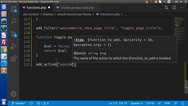Screen dimensions: 188x106
Task: Click simple-bootstrap-theme in the breadcrumb
Action: 74,14
